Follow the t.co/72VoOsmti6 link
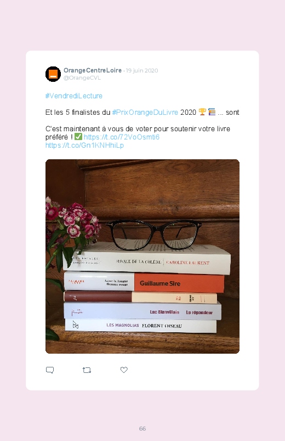This screenshot has height=441, width=285. pos(122,137)
